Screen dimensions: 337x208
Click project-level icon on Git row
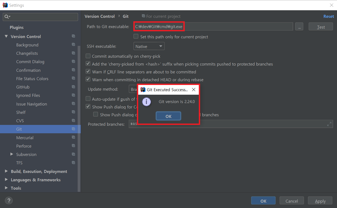click(x=73, y=129)
